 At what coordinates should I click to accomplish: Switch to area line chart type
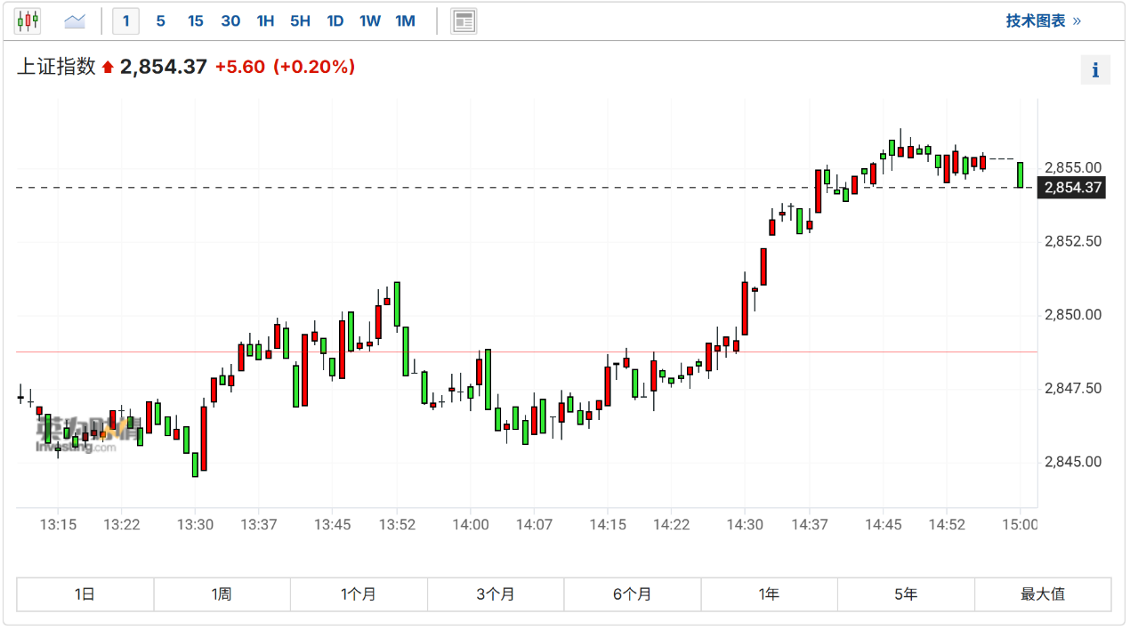click(x=76, y=20)
